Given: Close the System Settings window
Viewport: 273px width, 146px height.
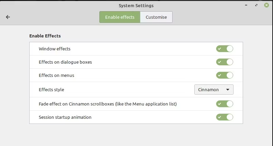Looking at the screenshot, I should click(x=266, y=5).
